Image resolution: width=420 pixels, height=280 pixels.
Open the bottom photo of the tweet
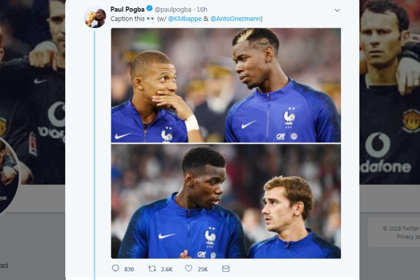click(226, 202)
